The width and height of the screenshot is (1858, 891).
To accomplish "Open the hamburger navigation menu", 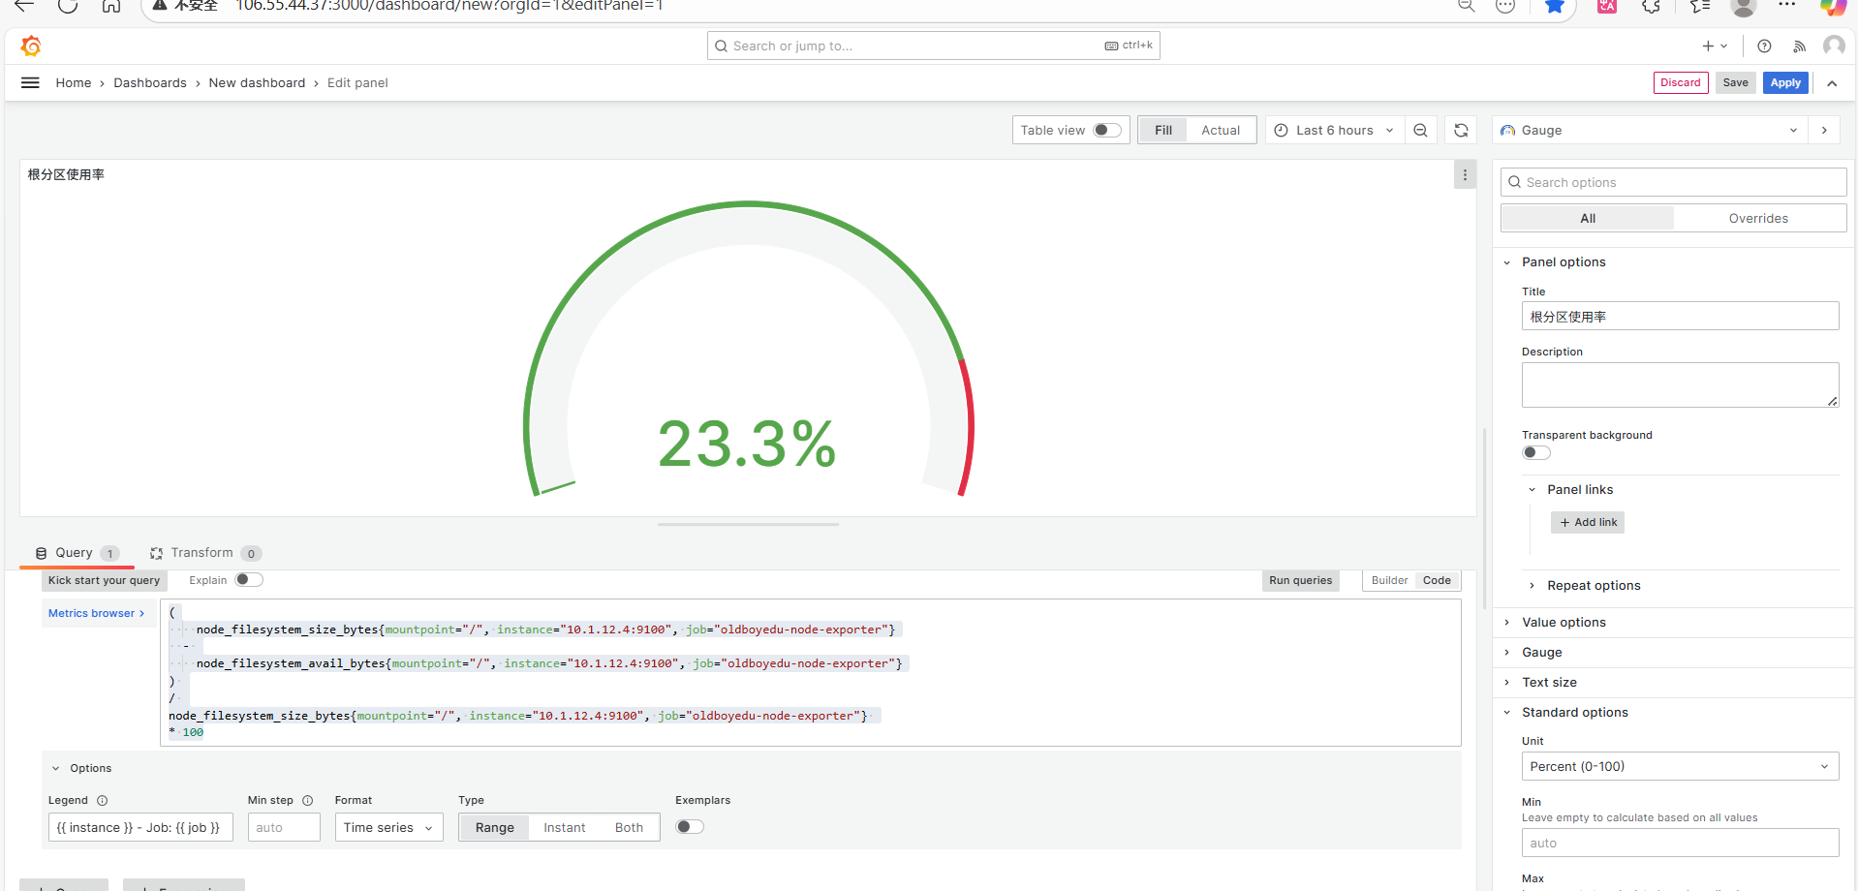I will [x=30, y=83].
